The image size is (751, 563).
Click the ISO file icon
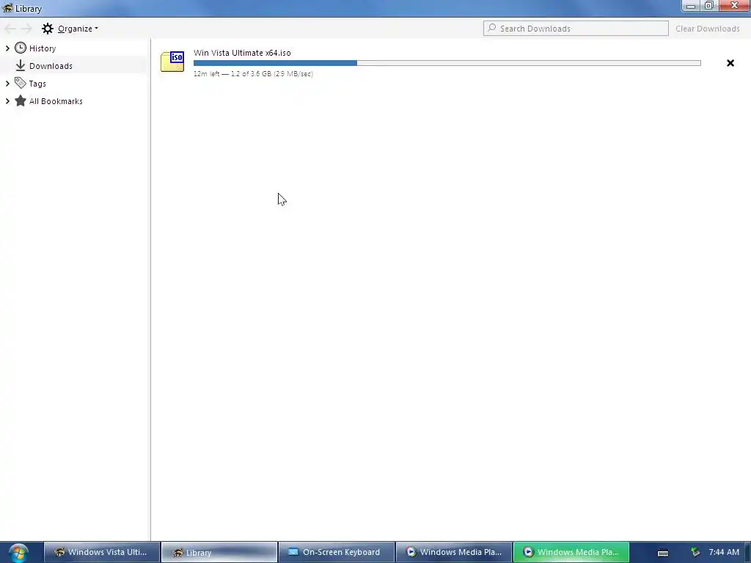(172, 62)
